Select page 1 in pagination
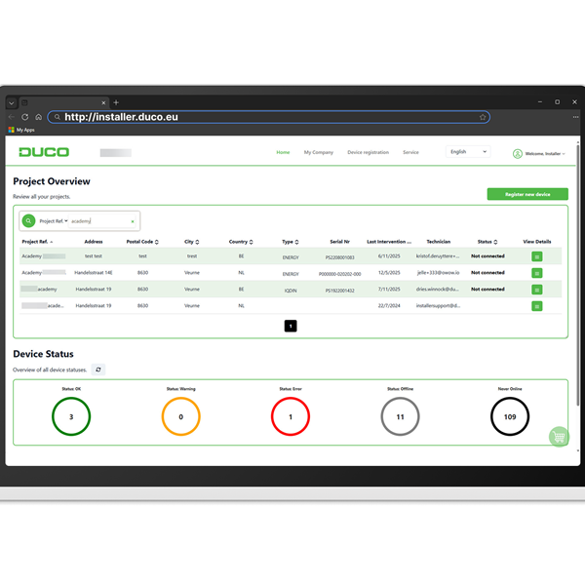Viewport: 585px width, 585px height. (x=290, y=326)
